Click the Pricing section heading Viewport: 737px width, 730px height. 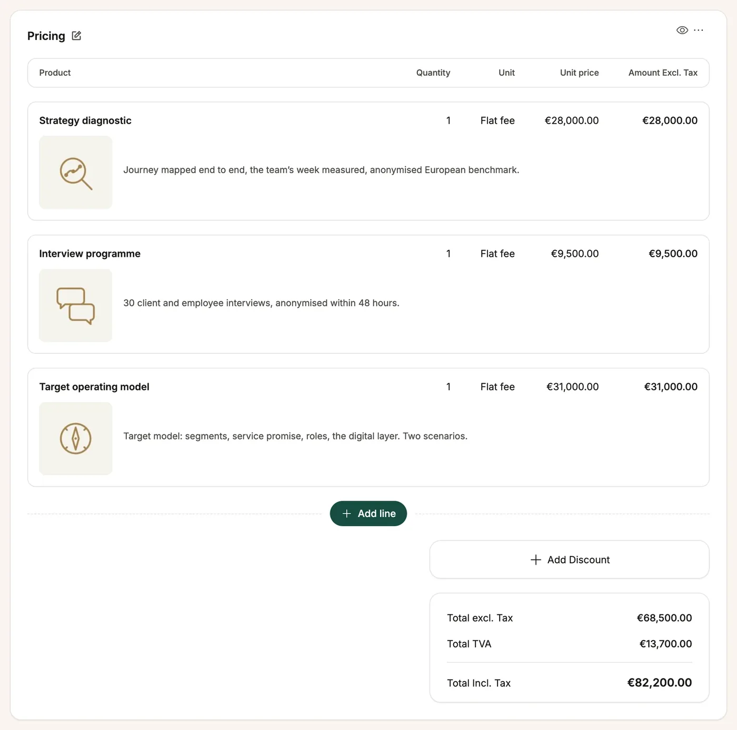(46, 36)
